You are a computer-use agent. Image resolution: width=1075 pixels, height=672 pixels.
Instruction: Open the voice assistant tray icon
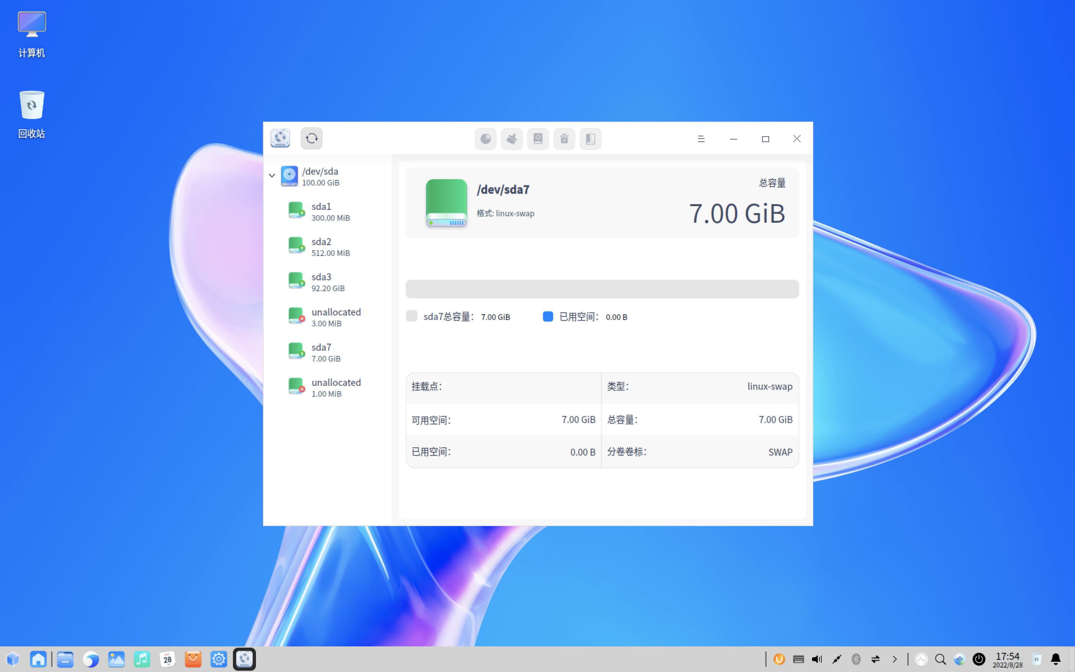click(x=960, y=659)
